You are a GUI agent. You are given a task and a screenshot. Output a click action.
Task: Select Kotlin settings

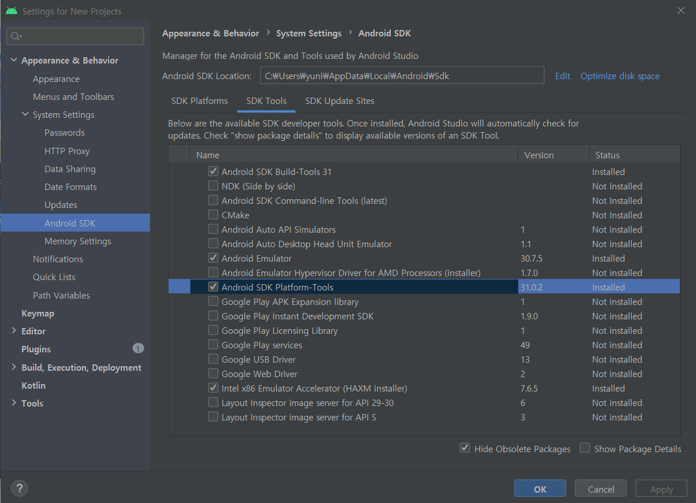[x=33, y=385]
